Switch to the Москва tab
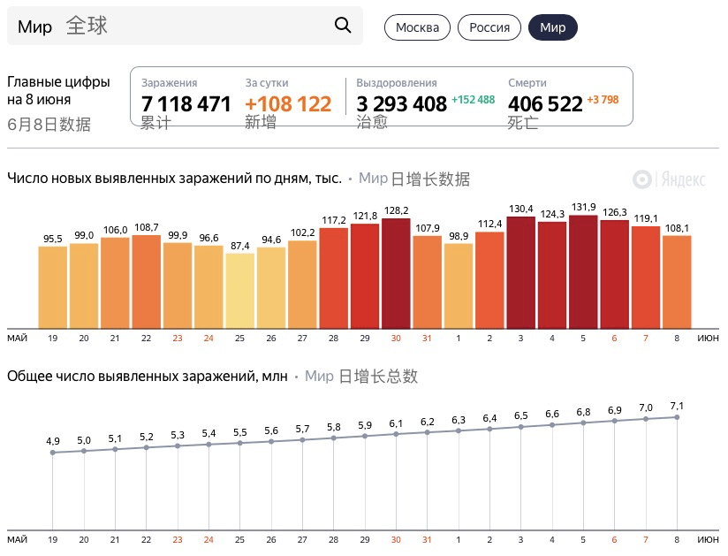Viewport: 728px width, 556px height. 417,27
